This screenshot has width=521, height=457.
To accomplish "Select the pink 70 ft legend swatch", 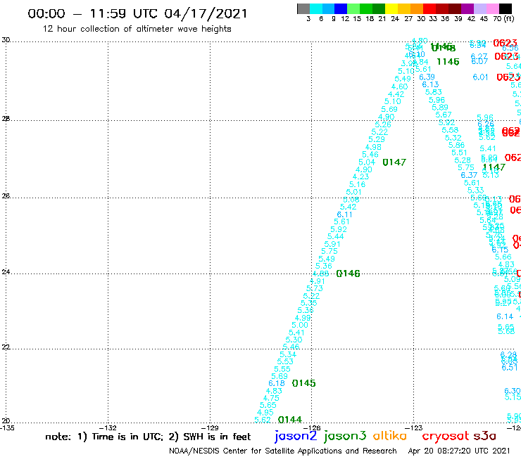I will tap(492, 8).
